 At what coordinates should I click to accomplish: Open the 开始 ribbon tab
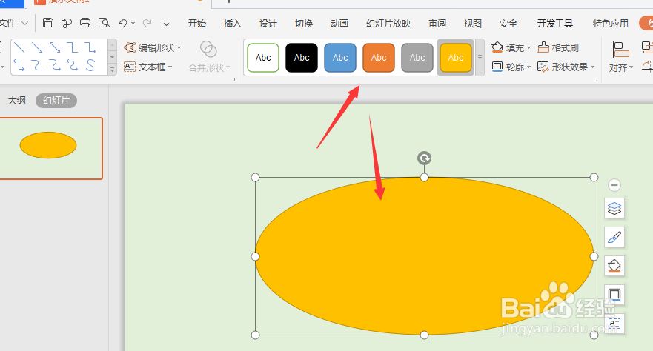coord(196,23)
